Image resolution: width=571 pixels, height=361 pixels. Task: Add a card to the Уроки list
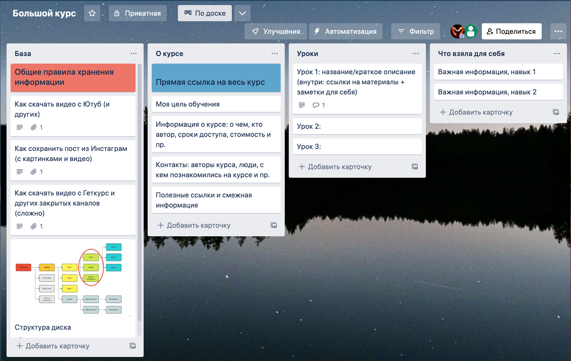point(335,167)
